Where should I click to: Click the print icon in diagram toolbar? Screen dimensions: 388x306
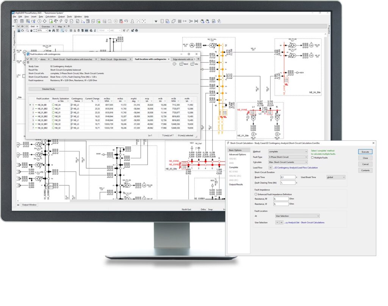point(137,30)
